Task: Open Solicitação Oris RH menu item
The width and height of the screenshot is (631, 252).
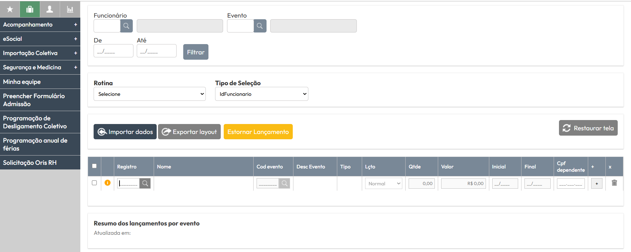Action: 40,162
